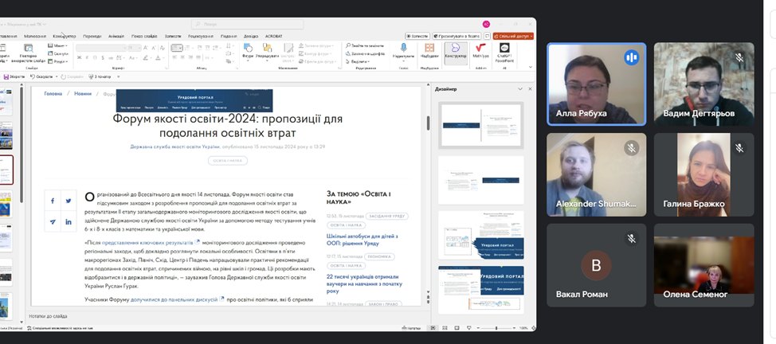Increase font size icon in ribbon
The height and width of the screenshot is (344, 776).
coord(146,48)
